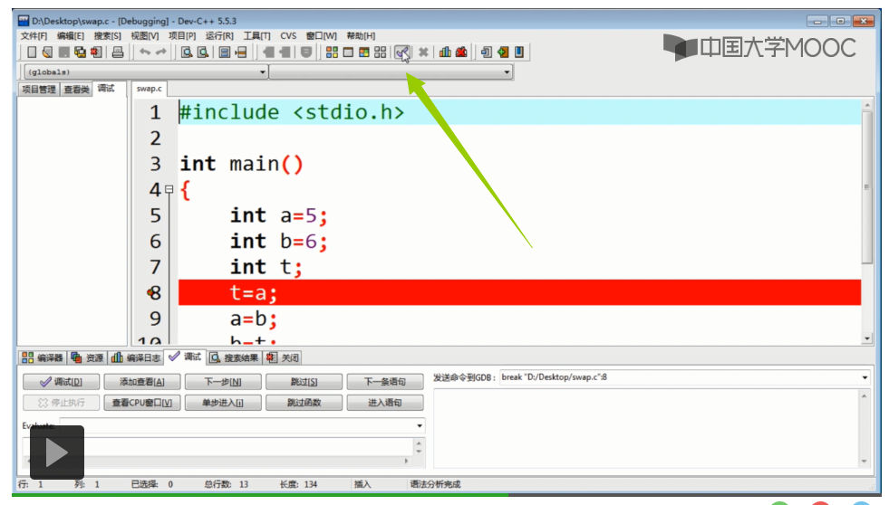Click the green plus Add to project icon

pyautogui.click(x=503, y=52)
